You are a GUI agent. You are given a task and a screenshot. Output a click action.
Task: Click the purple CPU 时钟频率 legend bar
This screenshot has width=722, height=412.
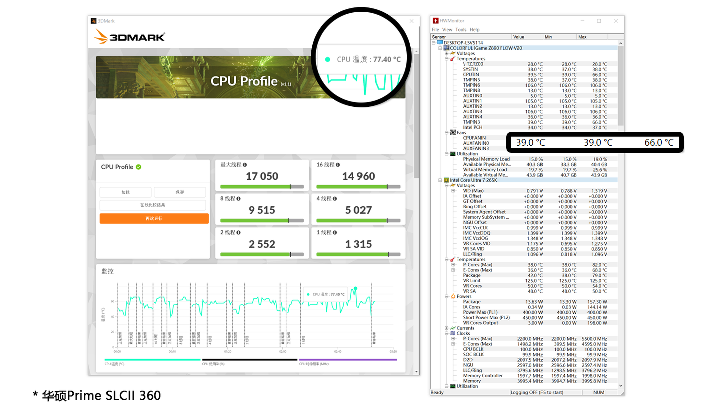click(x=347, y=359)
